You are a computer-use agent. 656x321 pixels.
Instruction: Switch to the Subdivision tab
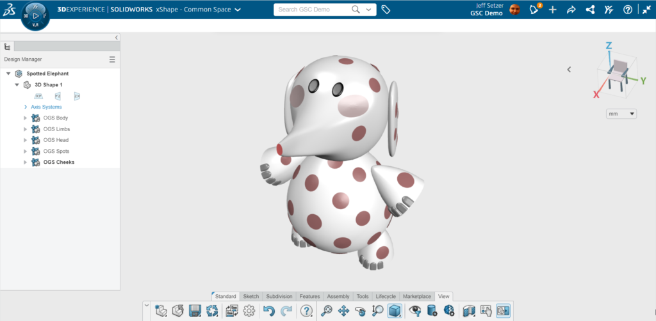279,296
